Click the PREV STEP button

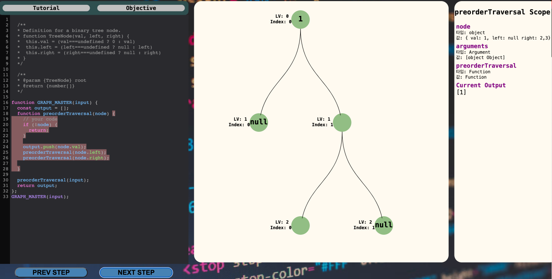[51, 272]
